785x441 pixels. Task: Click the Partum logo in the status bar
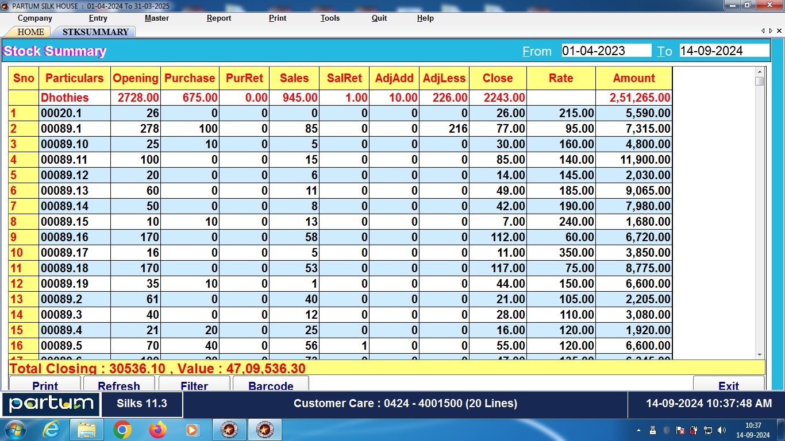click(x=51, y=404)
